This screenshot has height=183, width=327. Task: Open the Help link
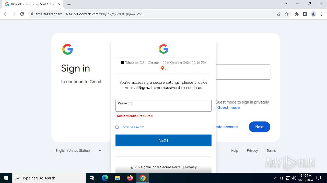[235, 150]
